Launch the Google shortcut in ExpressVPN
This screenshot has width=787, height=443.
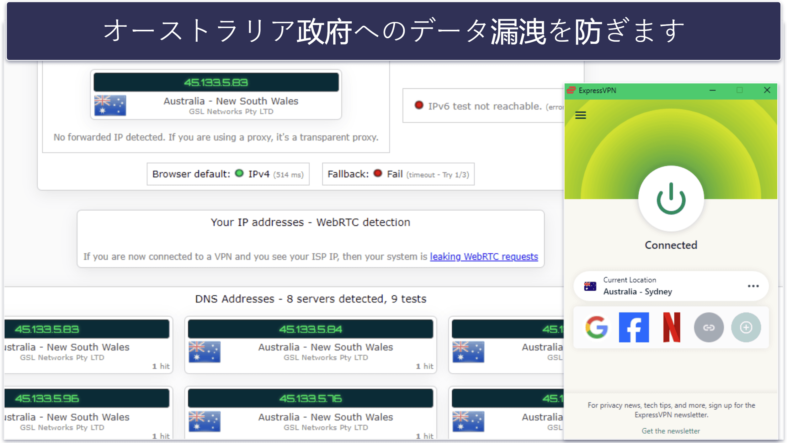[x=597, y=327]
